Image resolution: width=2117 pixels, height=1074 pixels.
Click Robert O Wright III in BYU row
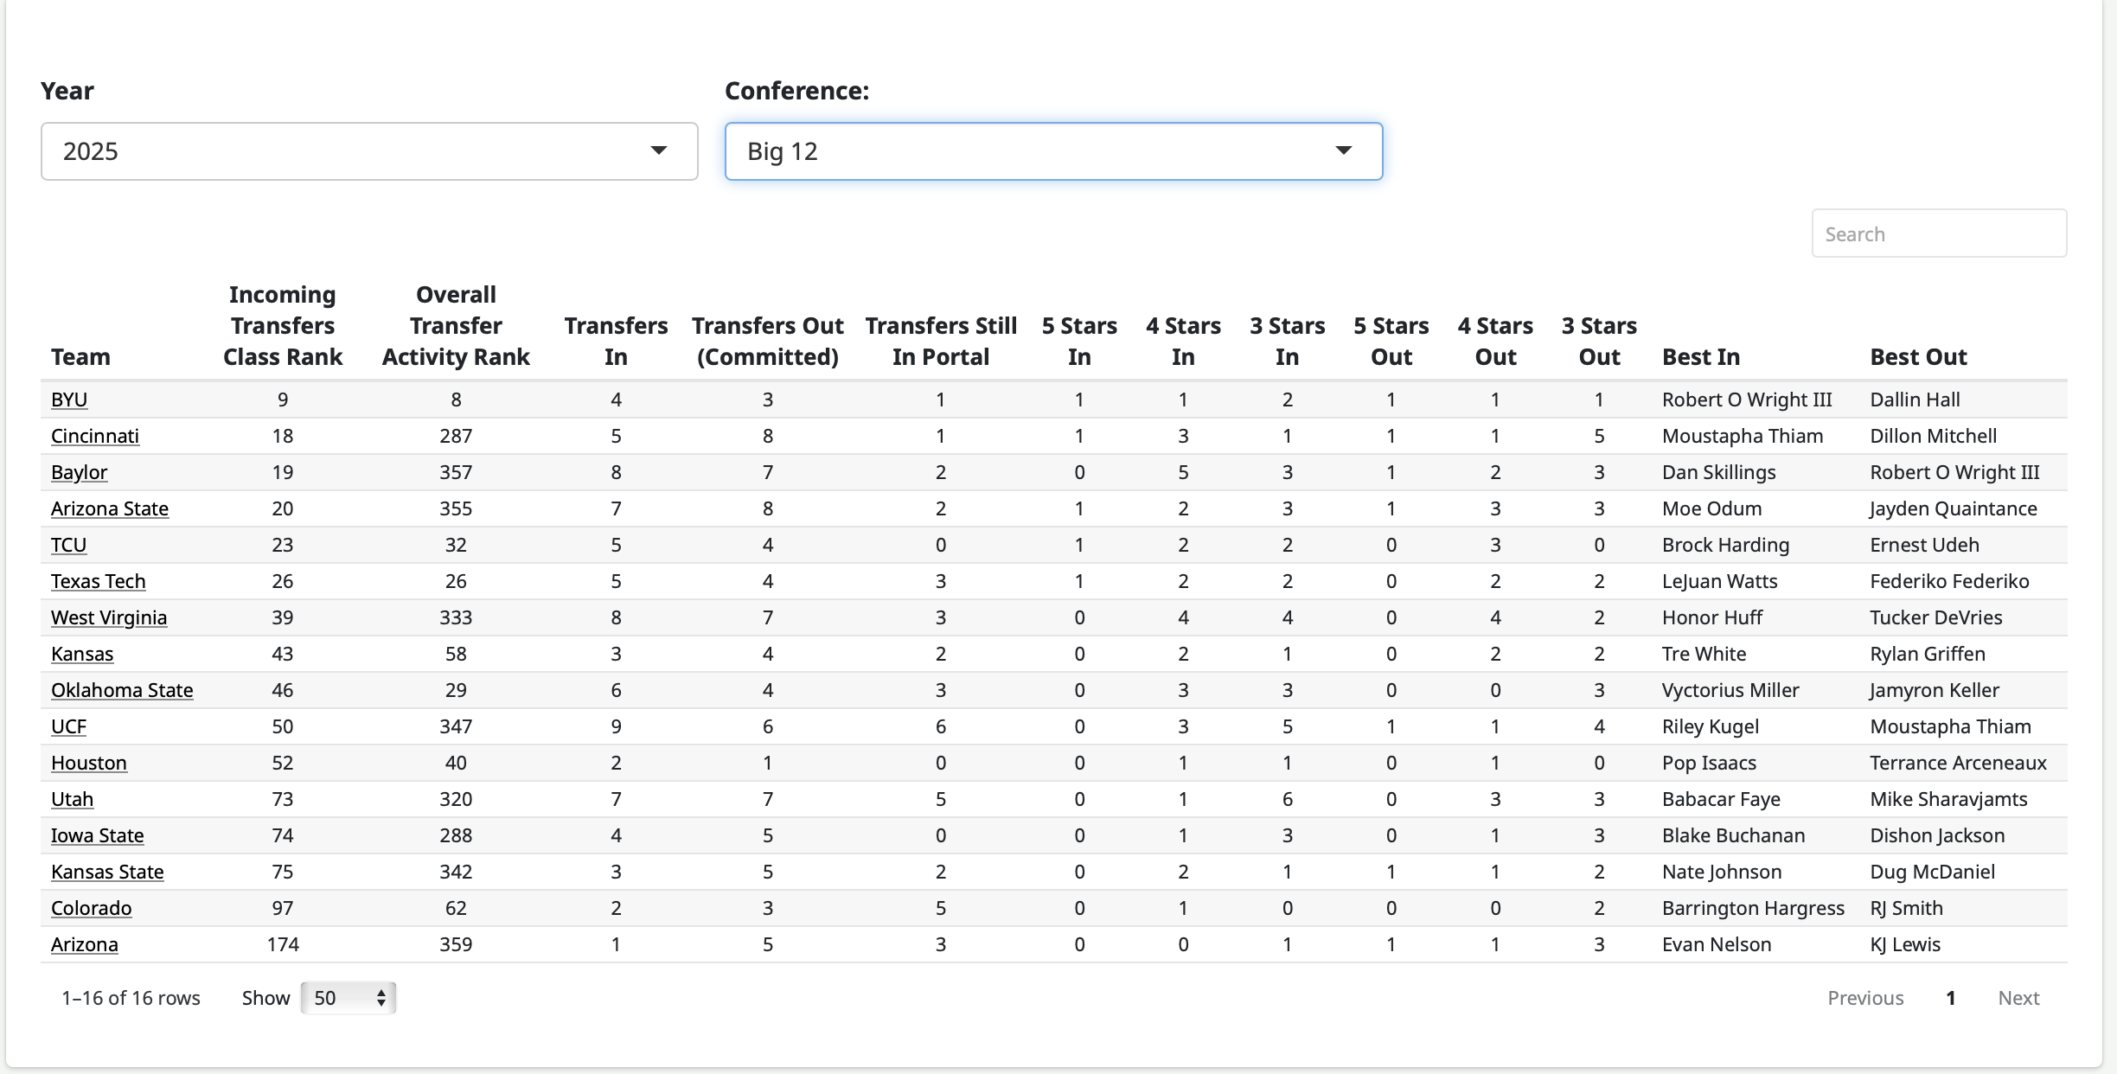click(1747, 400)
